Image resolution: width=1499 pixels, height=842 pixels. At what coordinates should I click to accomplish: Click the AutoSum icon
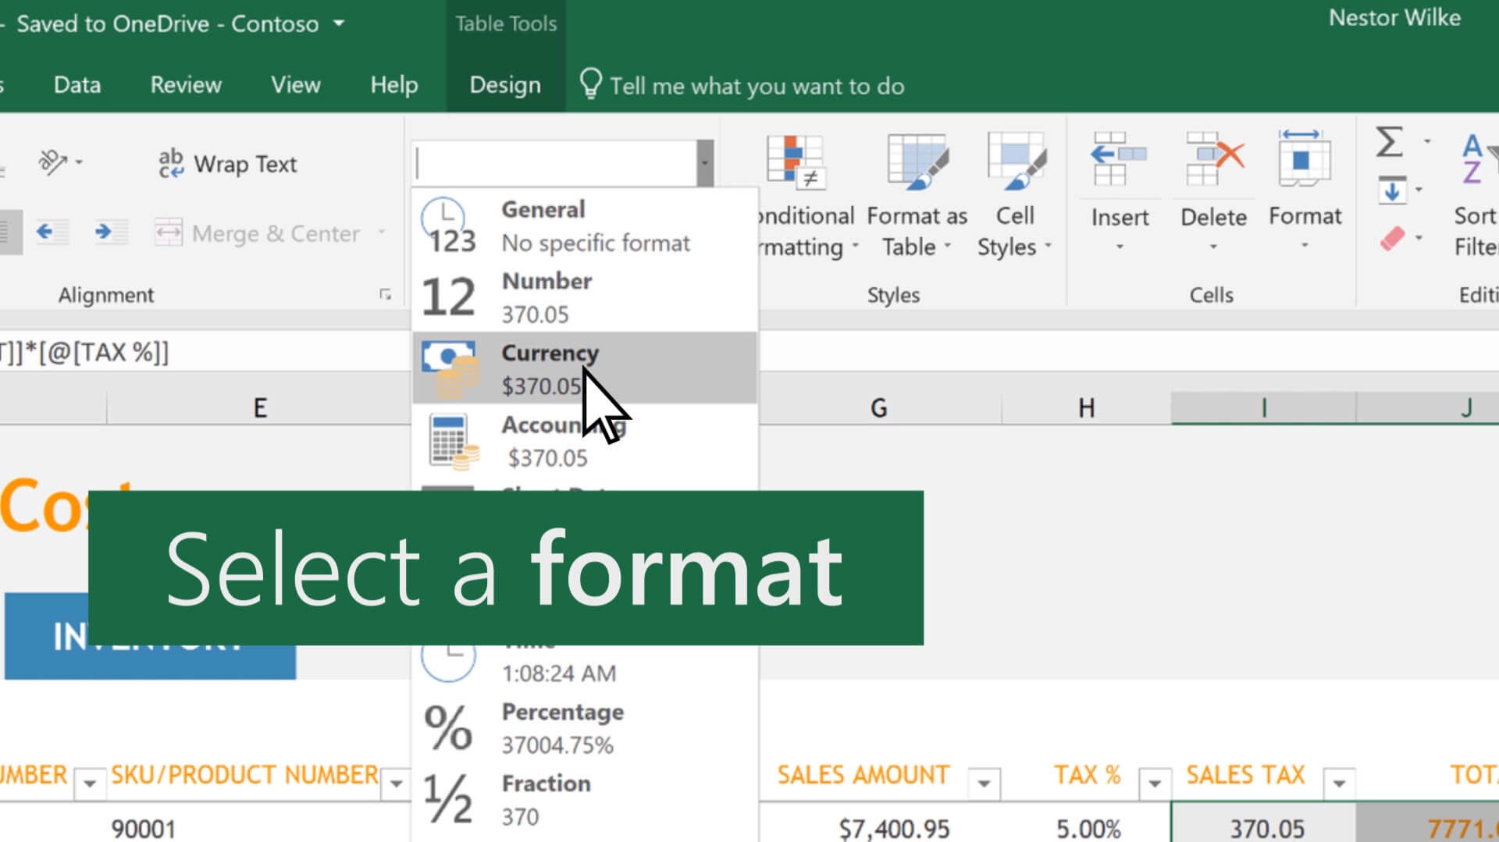[x=1389, y=142]
